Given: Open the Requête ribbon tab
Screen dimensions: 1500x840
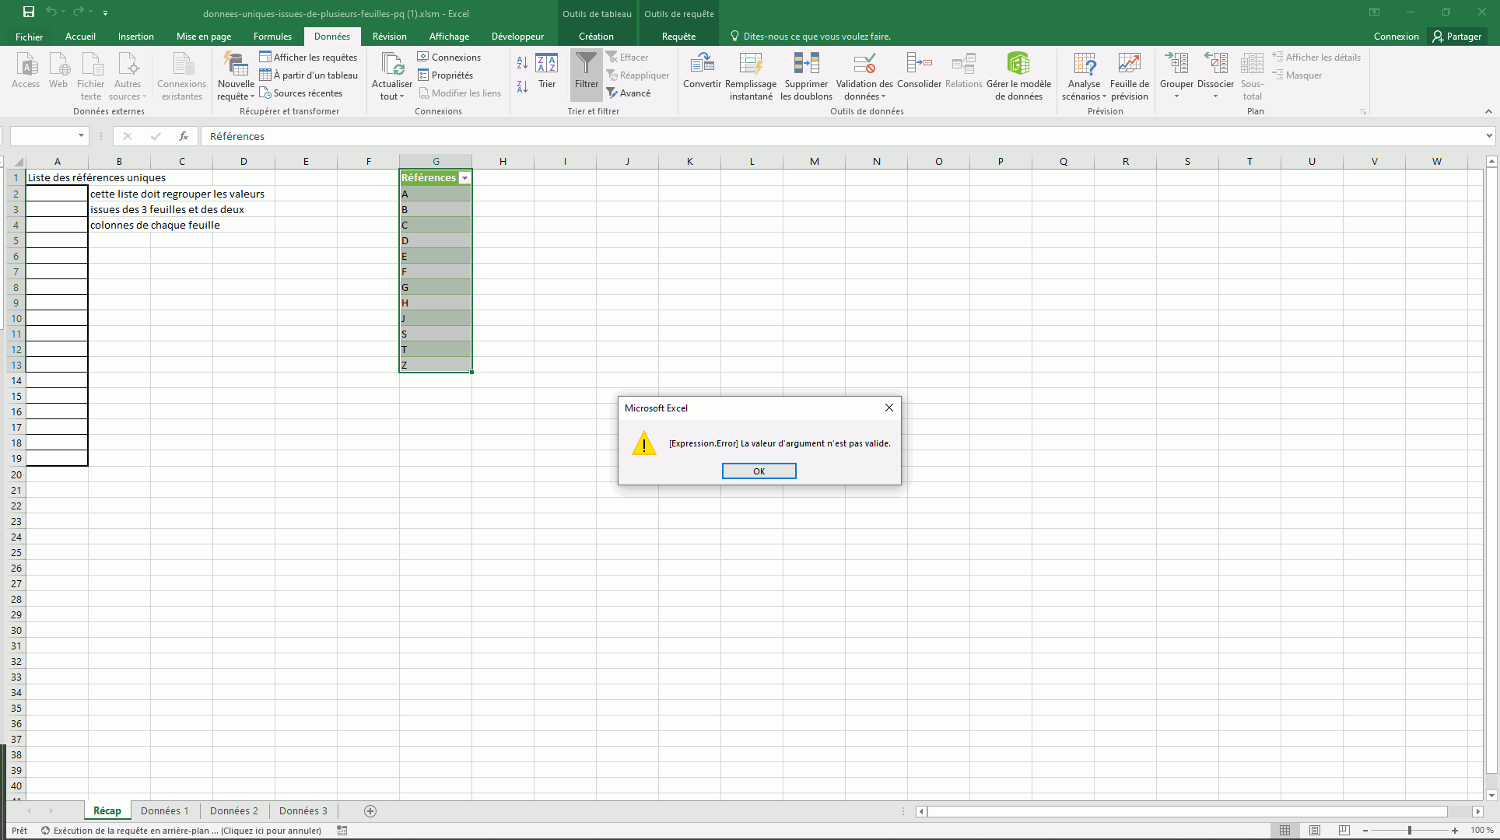Looking at the screenshot, I should coord(678,37).
